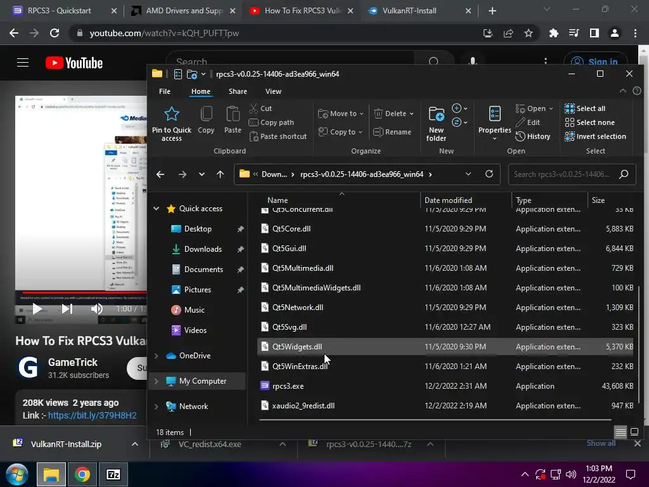Expand Network tree node
Screen dimensions: 649x487
pos(156,406)
